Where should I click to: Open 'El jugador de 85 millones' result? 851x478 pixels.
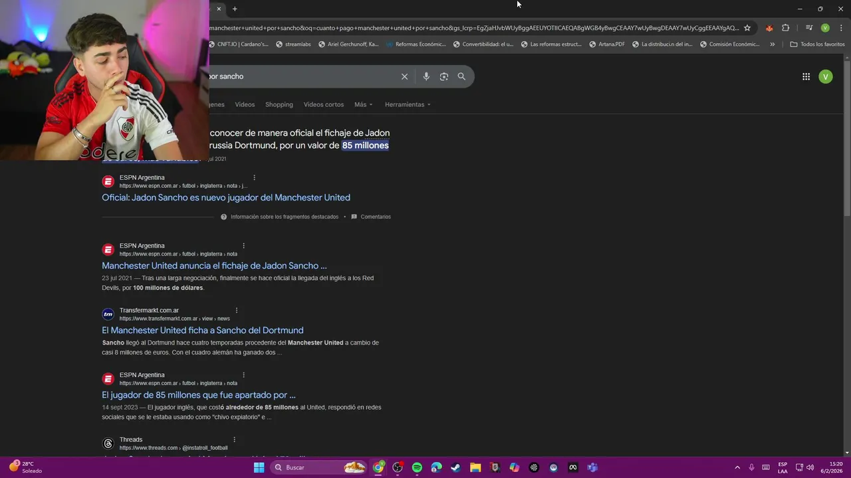click(199, 395)
